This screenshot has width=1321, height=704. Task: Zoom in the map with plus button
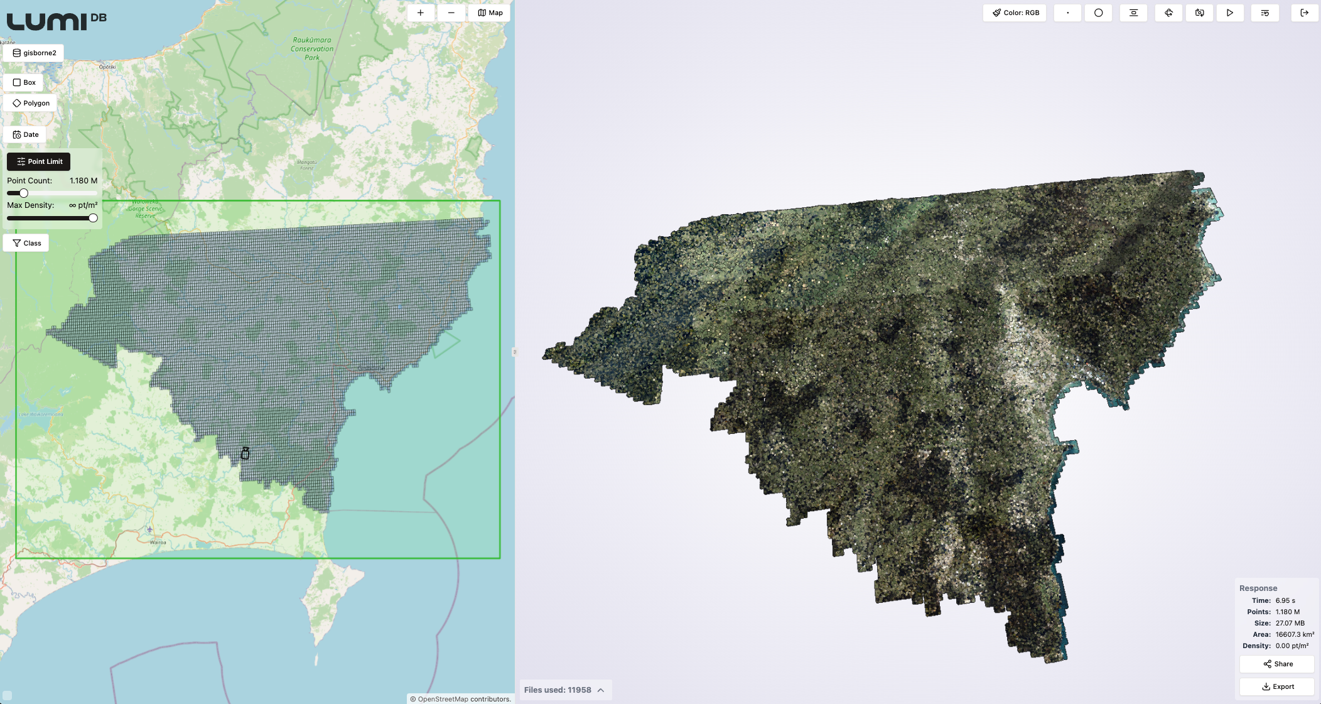[x=421, y=13]
